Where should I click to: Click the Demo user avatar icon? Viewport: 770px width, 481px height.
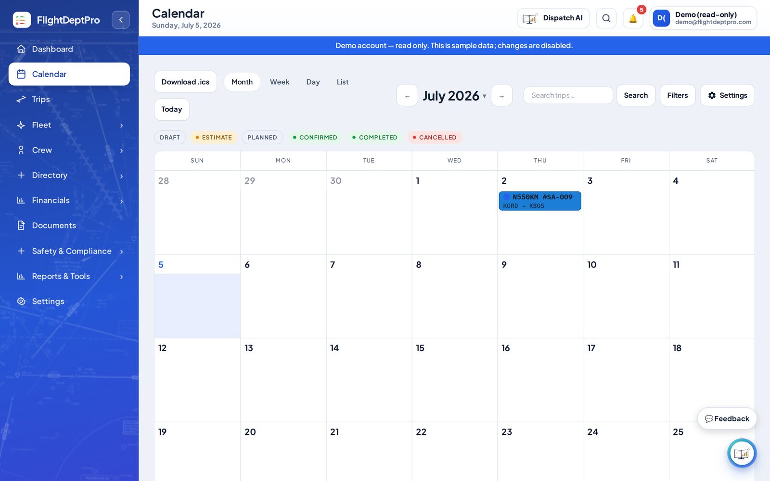point(661,18)
